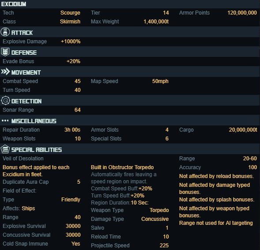Click the MOVEMENT section header

26,72
